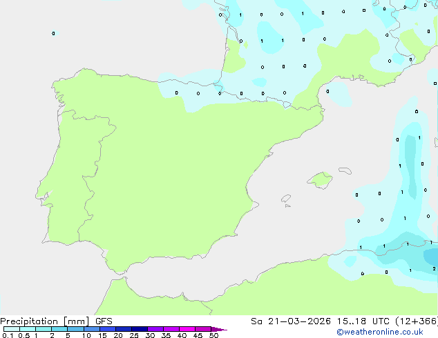Viewport: 438px width, 338px height.
Task: Select the 40–45 mm magenta legend swatch
Action: (187, 329)
